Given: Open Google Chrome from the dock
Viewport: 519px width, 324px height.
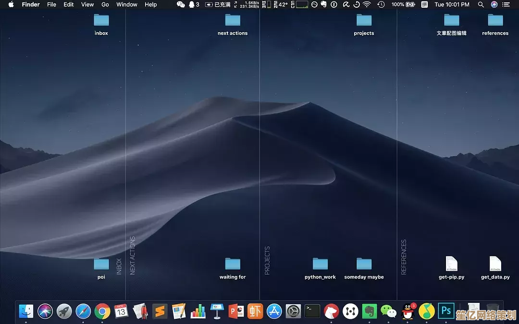Looking at the screenshot, I should coord(102,312).
